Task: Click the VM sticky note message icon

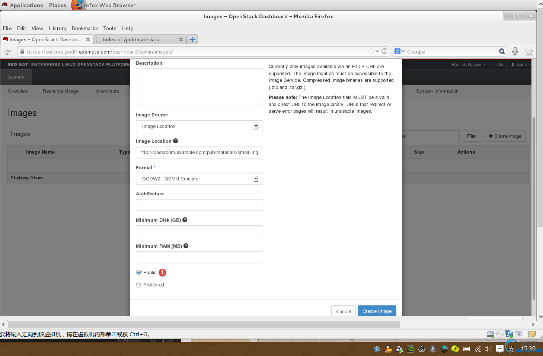Action: pyautogui.click(x=532, y=334)
